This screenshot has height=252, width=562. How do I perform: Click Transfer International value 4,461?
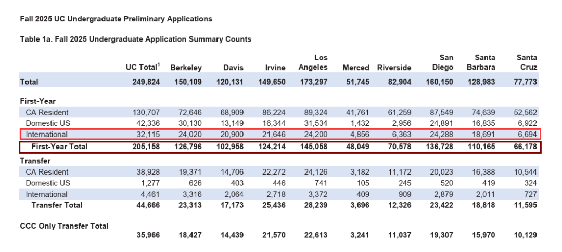pyautogui.click(x=150, y=195)
